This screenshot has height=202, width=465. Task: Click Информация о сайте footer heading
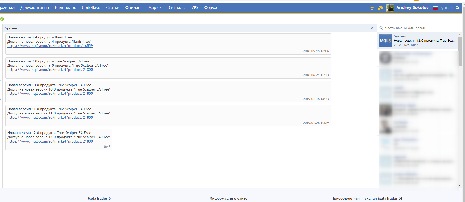click(228, 198)
